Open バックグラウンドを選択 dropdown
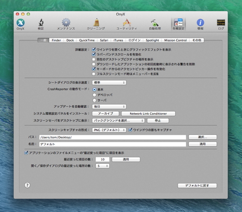Image resolution: width=242 pixels, height=212 pixels. point(119,120)
